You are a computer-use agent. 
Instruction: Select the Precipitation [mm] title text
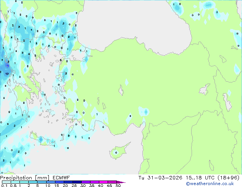(24, 178)
